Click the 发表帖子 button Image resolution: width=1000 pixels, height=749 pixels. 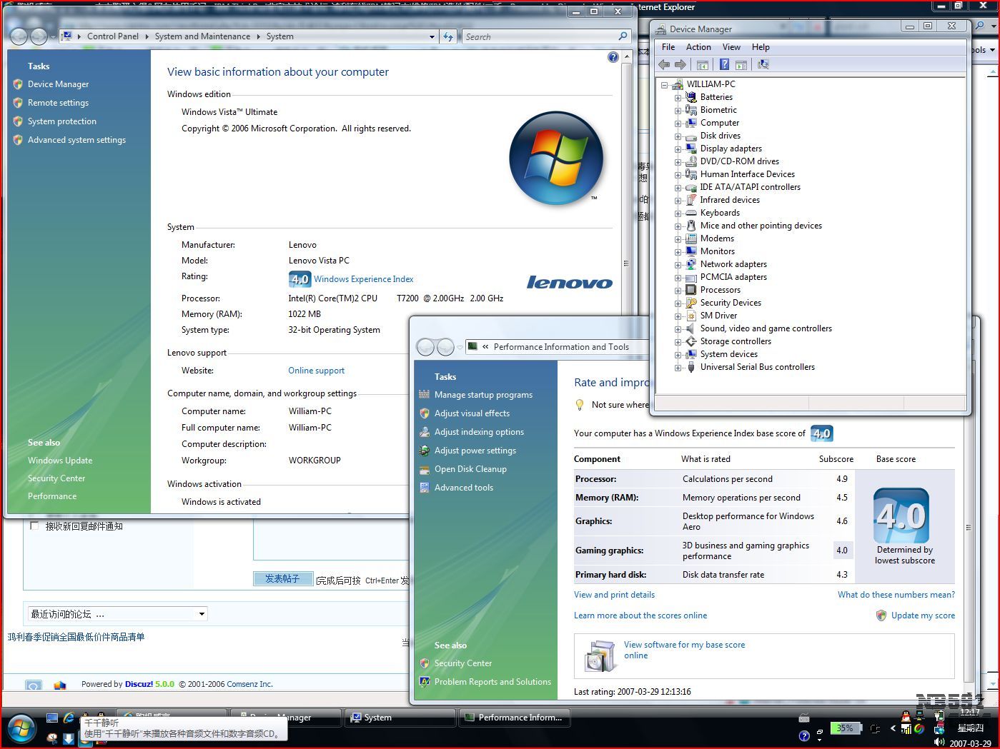(x=282, y=579)
